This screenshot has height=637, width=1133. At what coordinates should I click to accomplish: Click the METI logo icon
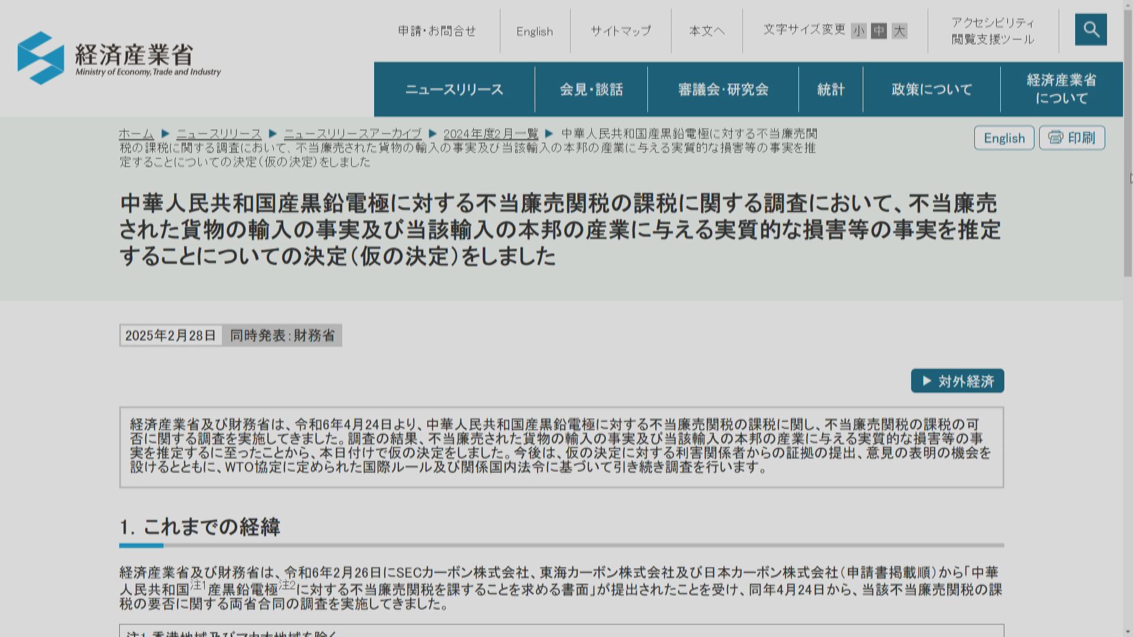point(41,58)
